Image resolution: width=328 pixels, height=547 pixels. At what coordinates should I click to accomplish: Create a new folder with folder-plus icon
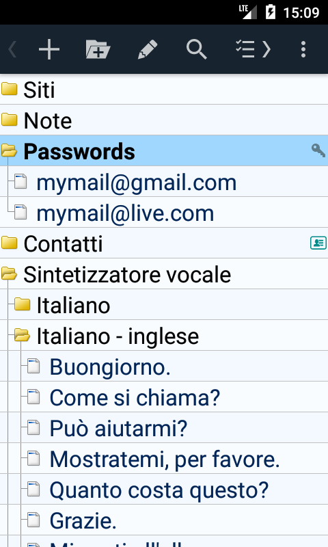tap(98, 49)
